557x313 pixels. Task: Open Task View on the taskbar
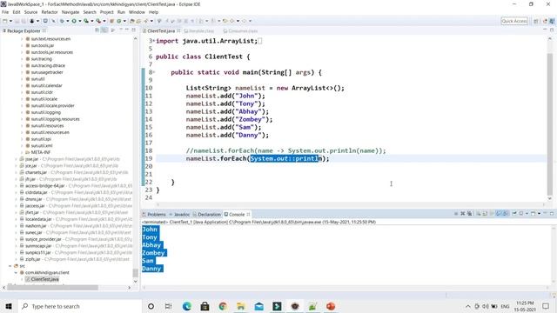click(x=168, y=306)
